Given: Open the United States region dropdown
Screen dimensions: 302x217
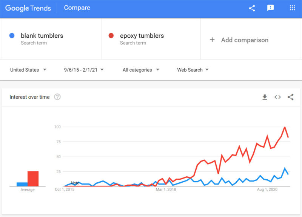Looking at the screenshot, I should pos(28,70).
